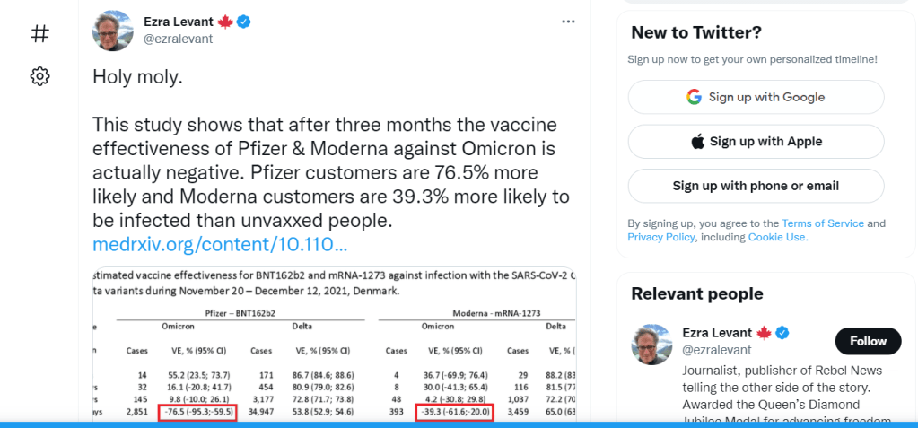Screen dimensions: 918x428
Task: Click the verified badge in Relevant people
Action: [x=782, y=333]
